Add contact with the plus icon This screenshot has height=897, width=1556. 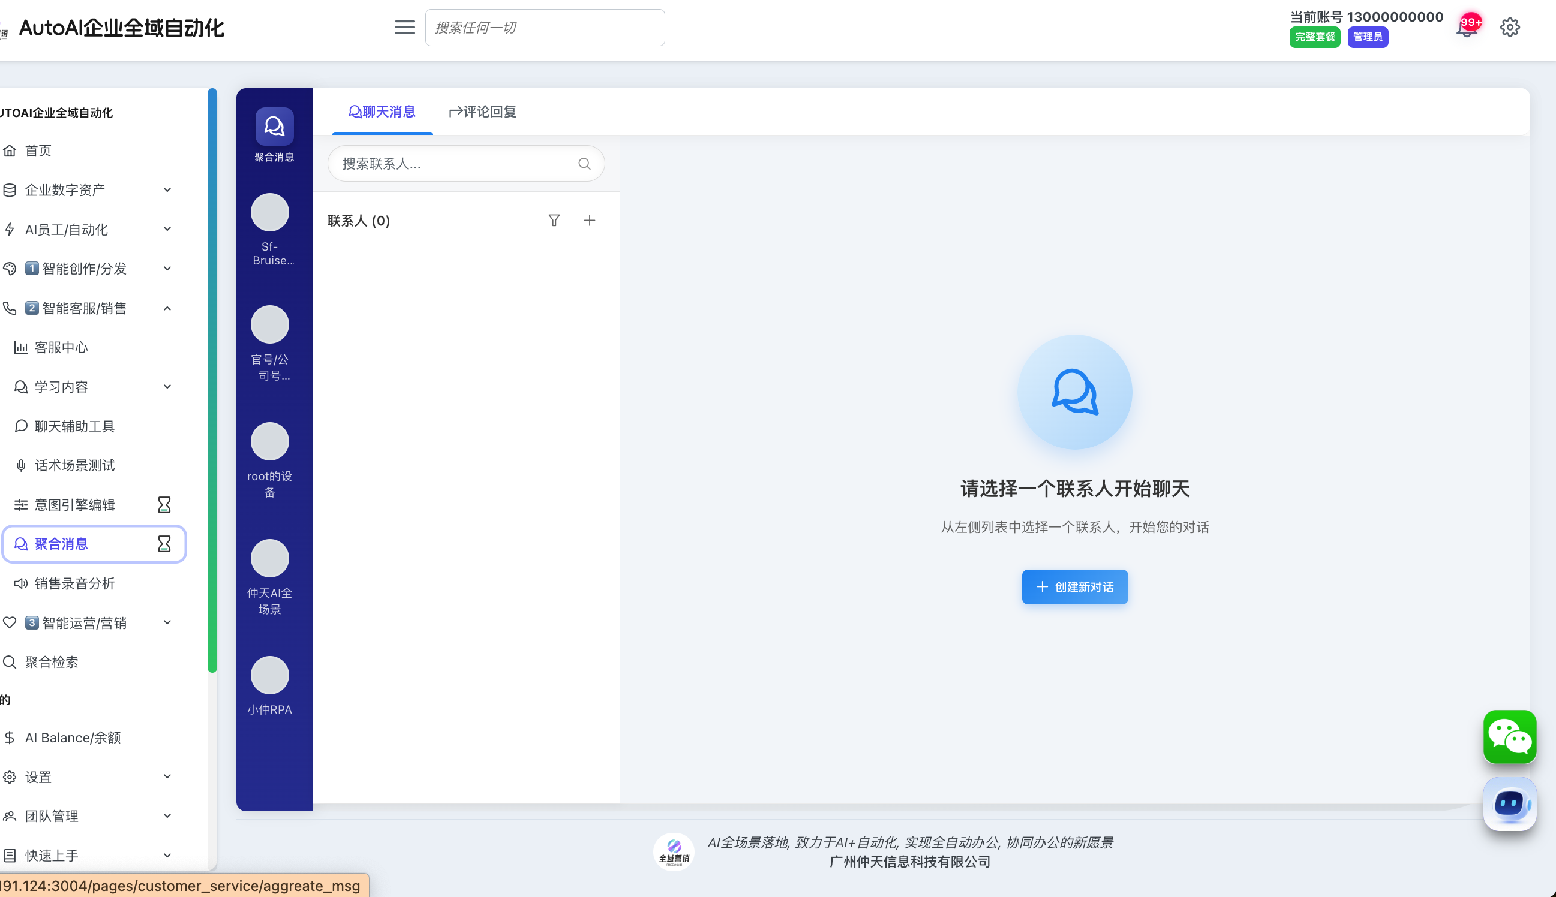pyautogui.click(x=589, y=221)
